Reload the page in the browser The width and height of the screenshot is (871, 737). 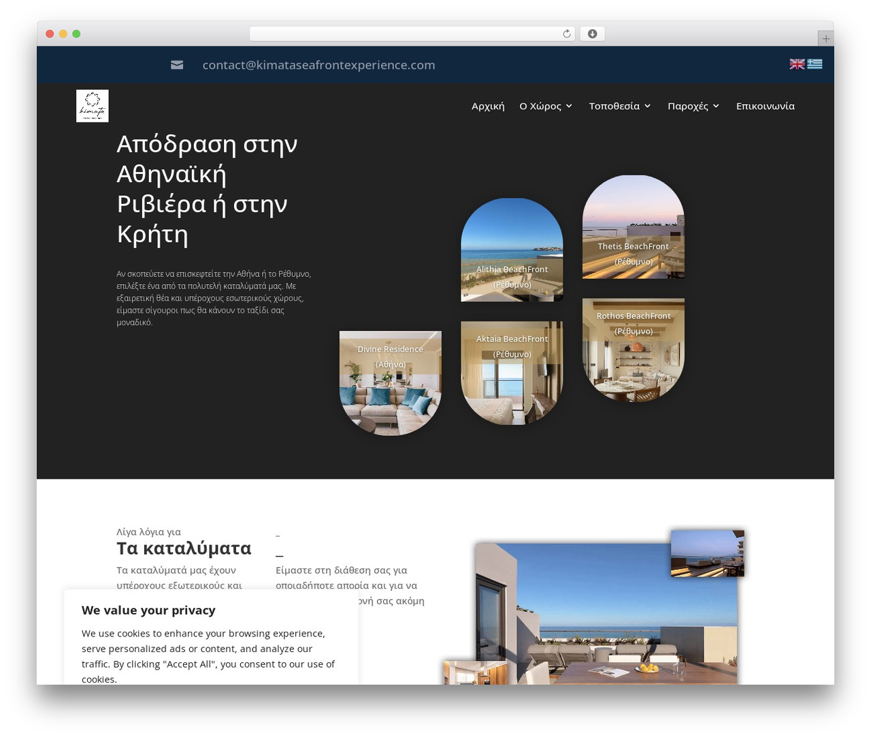(x=566, y=34)
